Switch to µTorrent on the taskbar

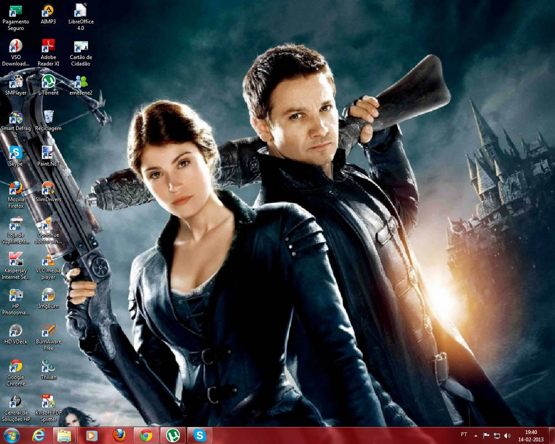point(173,435)
